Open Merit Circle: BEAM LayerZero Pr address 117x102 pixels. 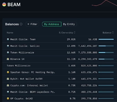pos(33,92)
